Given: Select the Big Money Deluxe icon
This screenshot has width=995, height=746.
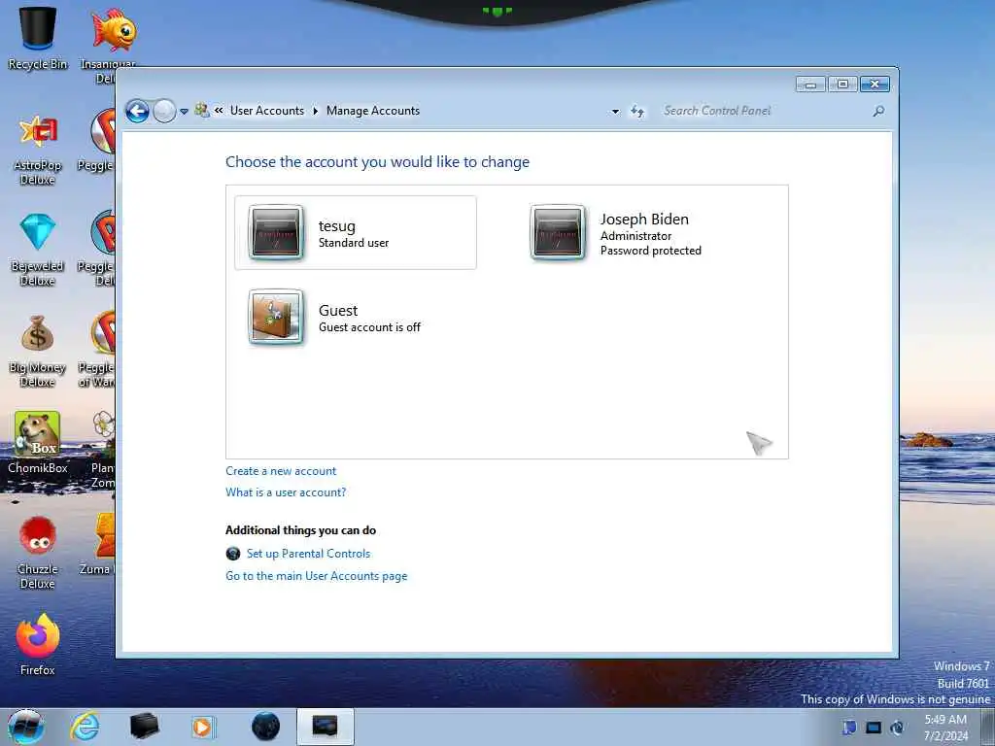Looking at the screenshot, I should point(38,352).
